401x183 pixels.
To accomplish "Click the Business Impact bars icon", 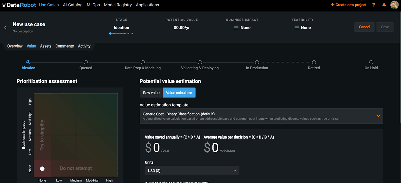I will pyautogui.click(x=236, y=28).
